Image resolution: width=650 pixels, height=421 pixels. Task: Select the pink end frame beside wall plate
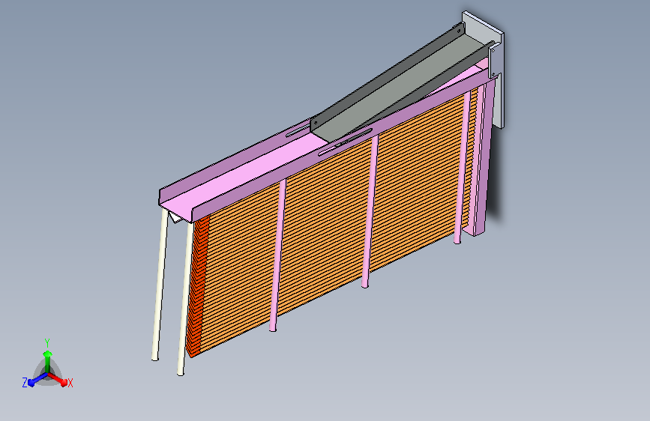coord(484,157)
